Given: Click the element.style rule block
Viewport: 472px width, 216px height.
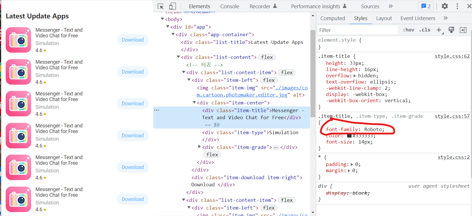Looking at the screenshot, I should pyautogui.click(x=394, y=44).
